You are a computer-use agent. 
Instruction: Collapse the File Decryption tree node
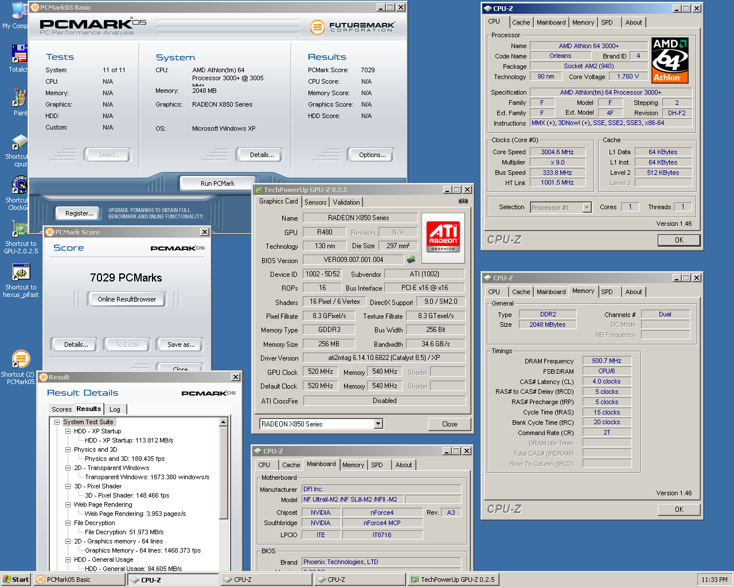tap(68, 523)
